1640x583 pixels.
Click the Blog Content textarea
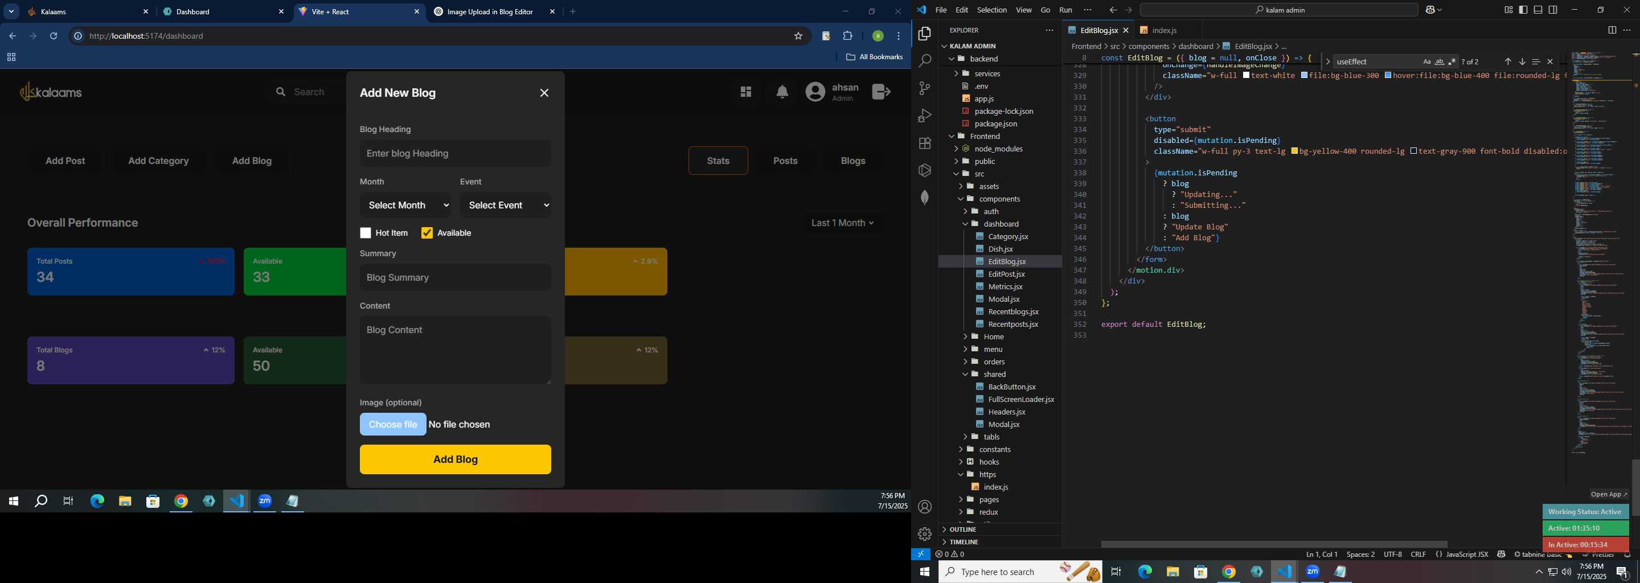(455, 351)
